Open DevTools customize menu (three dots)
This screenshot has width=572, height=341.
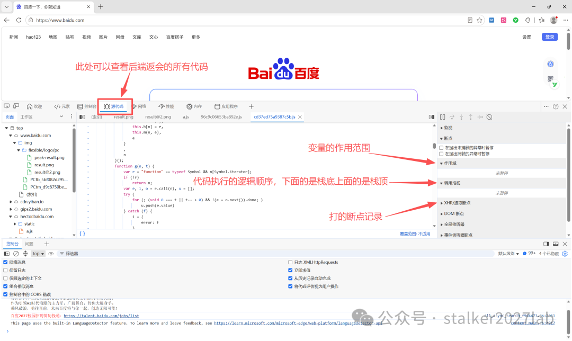[546, 106]
